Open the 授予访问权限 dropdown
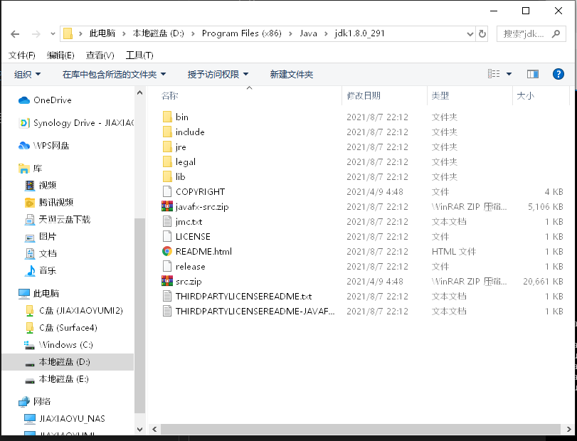 [218, 74]
